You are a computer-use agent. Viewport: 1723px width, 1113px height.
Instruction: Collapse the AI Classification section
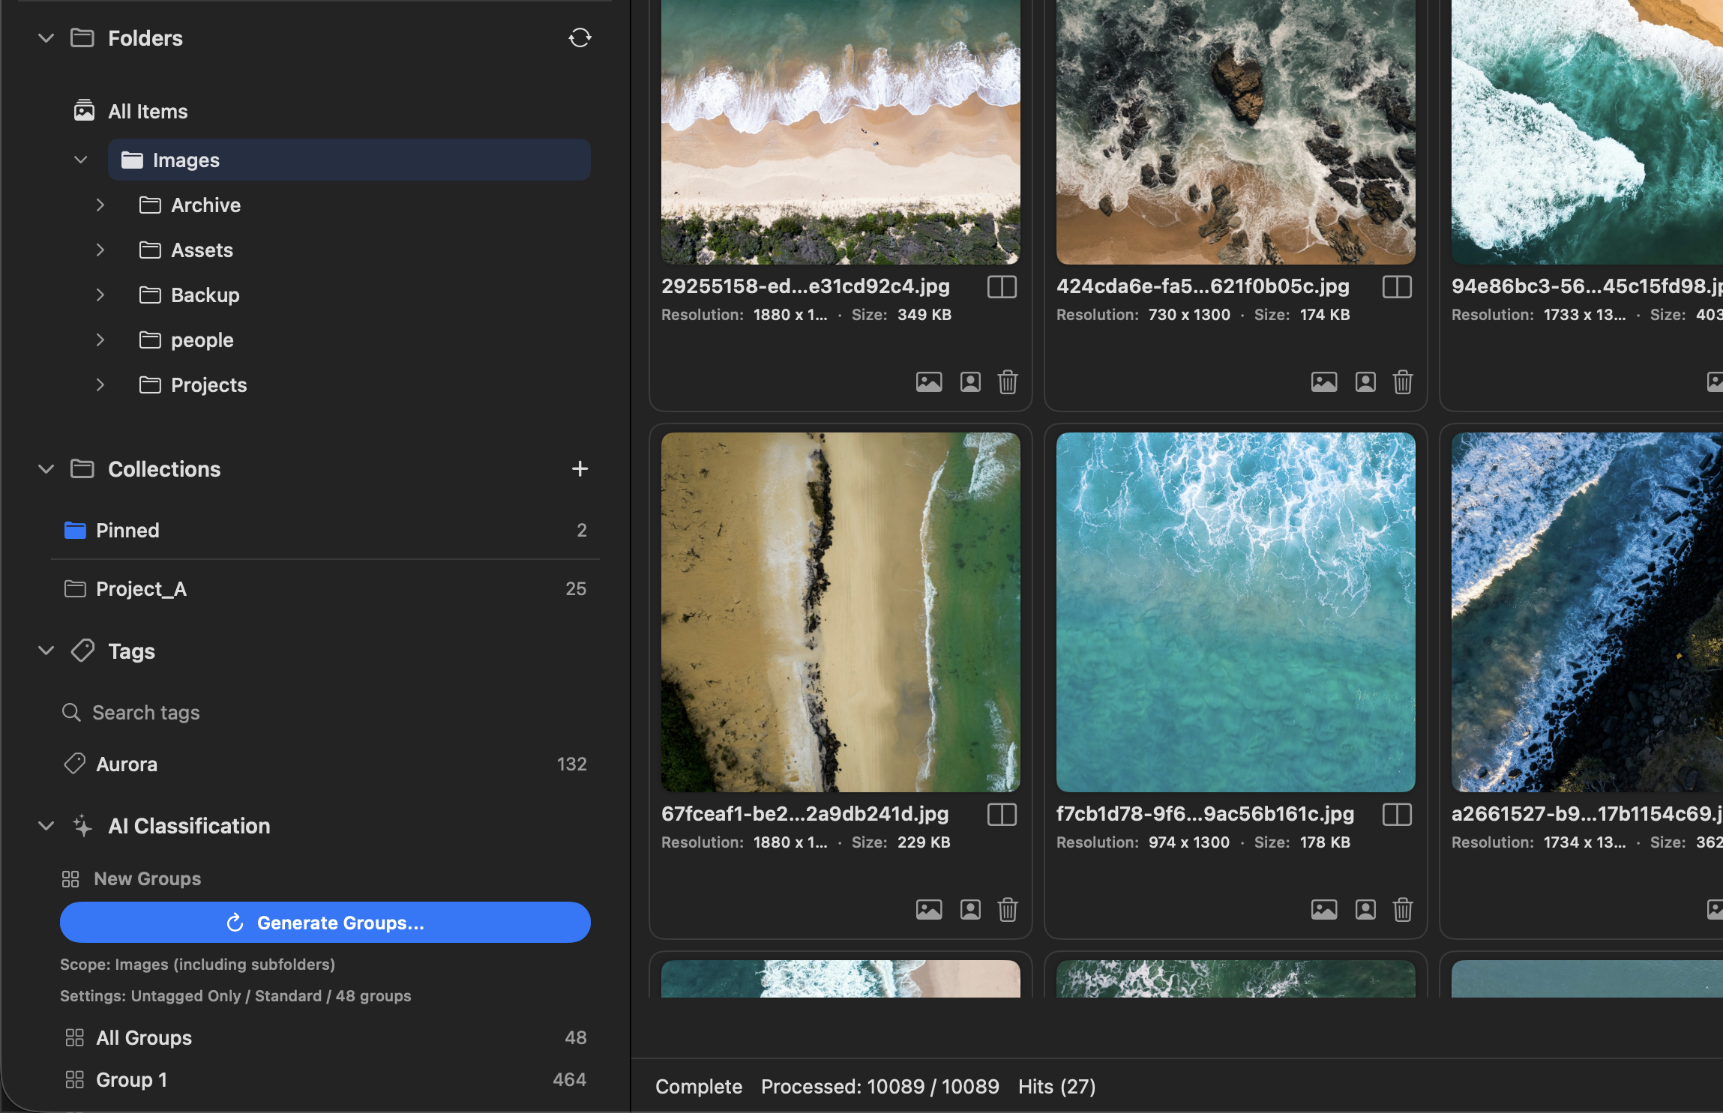(46, 826)
